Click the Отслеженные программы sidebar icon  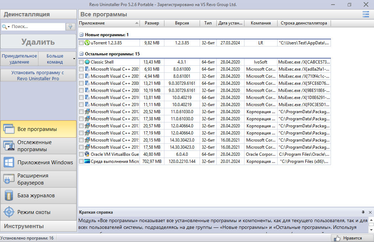tap(9, 145)
